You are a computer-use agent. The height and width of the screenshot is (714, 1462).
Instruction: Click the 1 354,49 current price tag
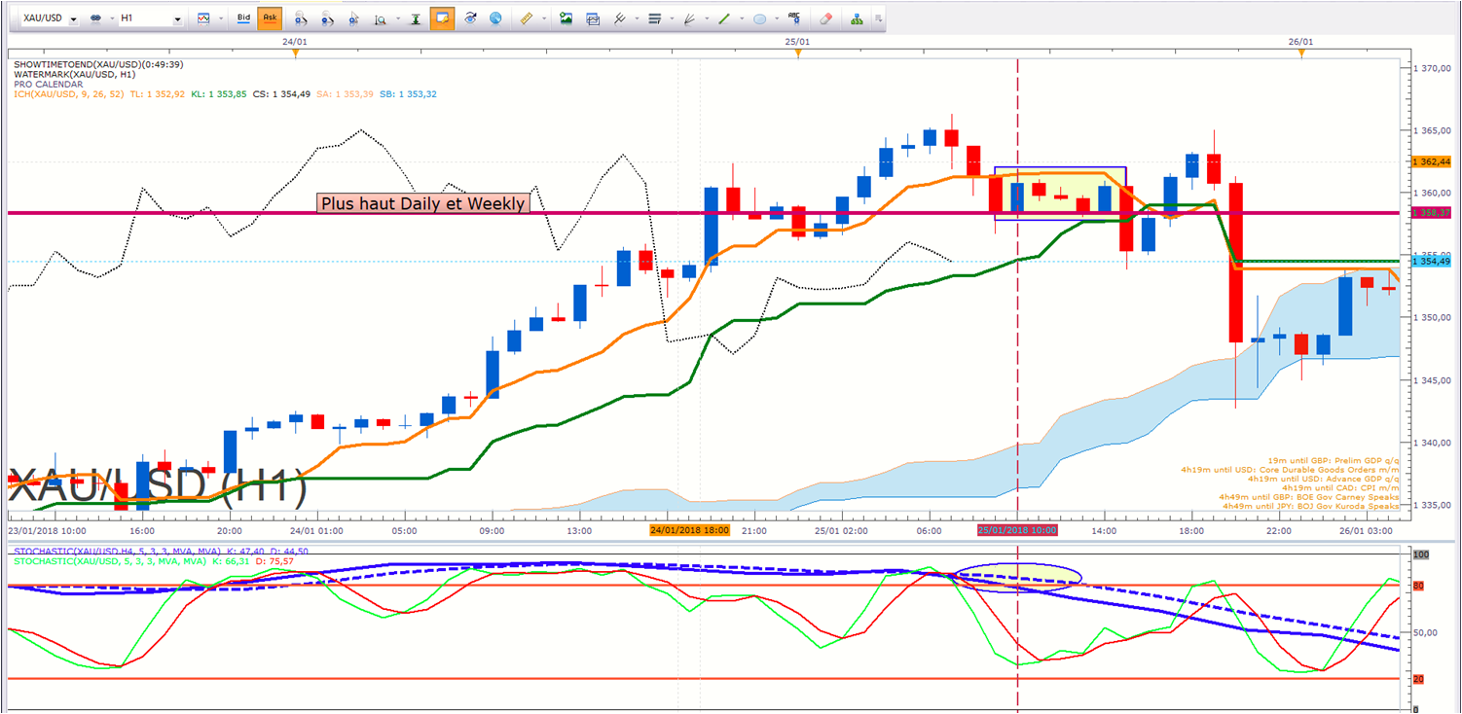(1432, 261)
